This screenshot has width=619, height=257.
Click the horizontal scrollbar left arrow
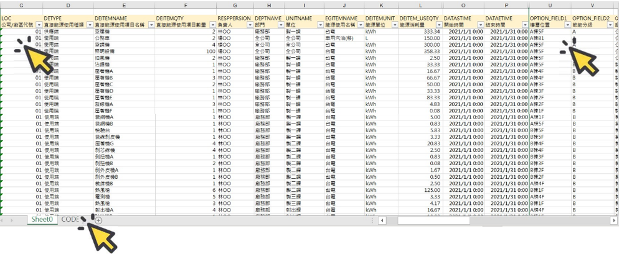click(x=381, y=220)
